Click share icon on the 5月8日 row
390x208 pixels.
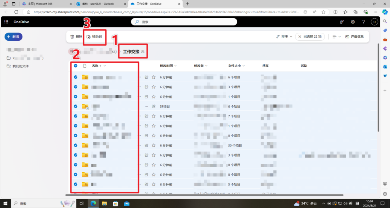pos(154,106)
